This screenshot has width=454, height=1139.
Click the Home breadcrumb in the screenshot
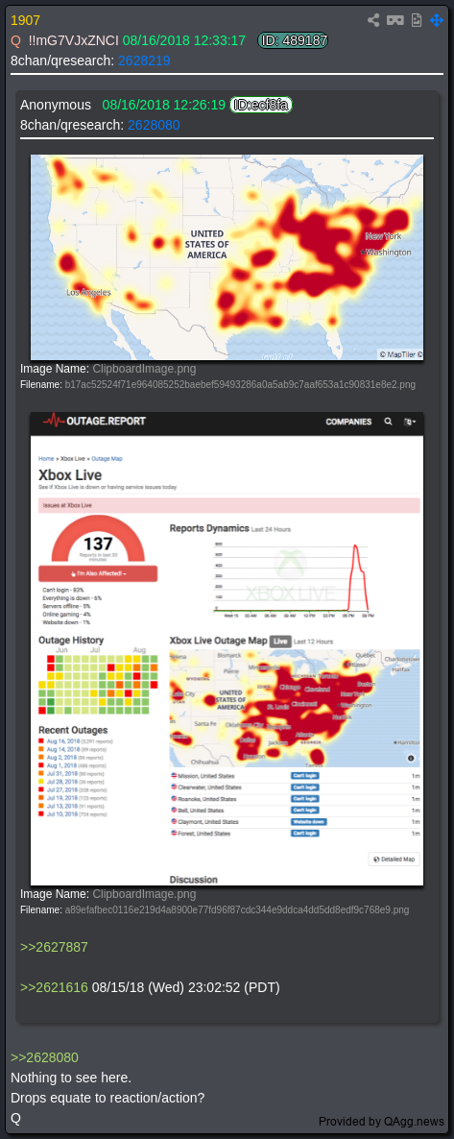[46, 459]
